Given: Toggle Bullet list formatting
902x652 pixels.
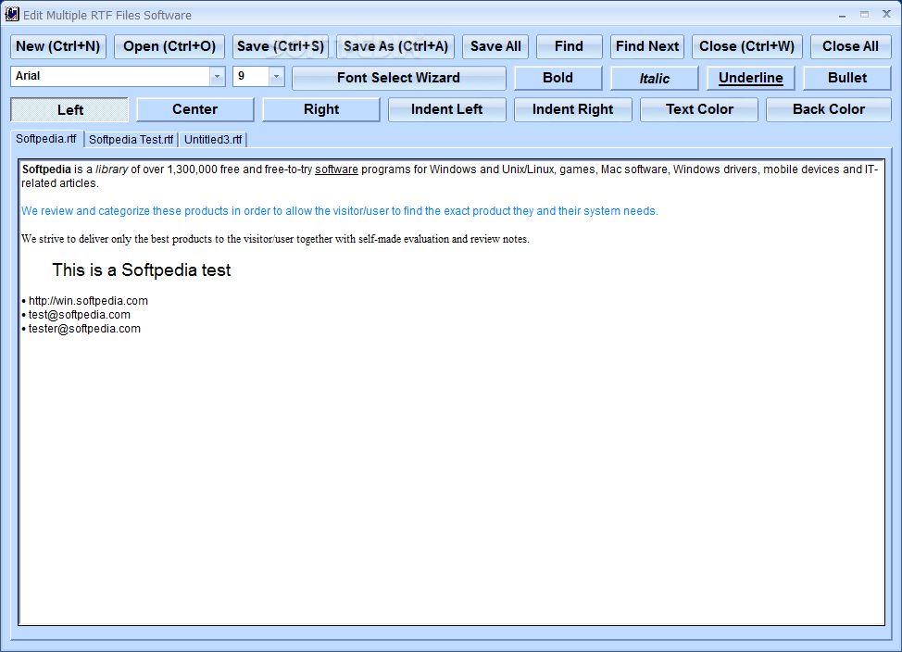Looking at the screenshot, I should click(x=847, y=78).
